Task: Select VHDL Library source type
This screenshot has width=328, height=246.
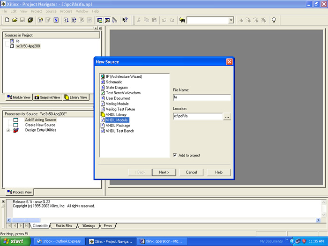Action: (x=116, y=115)
